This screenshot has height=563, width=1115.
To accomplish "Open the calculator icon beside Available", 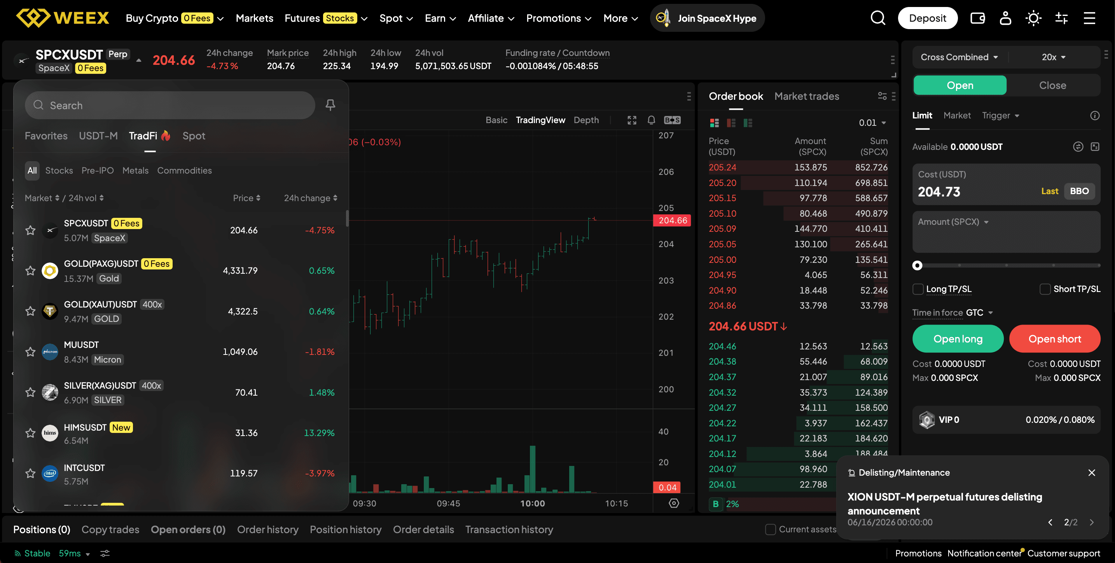I will [x=1095, y=147].
